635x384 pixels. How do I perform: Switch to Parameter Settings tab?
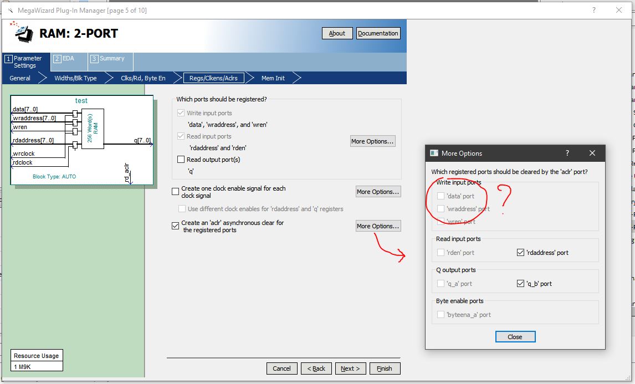coord(27,62)
